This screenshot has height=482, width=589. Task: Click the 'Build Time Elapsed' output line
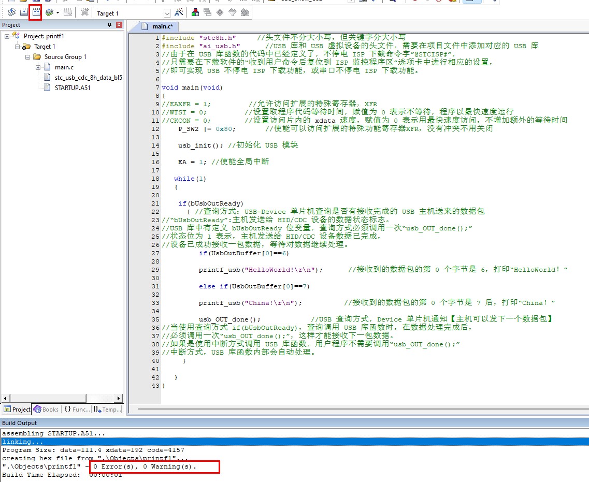pos(62,475)
